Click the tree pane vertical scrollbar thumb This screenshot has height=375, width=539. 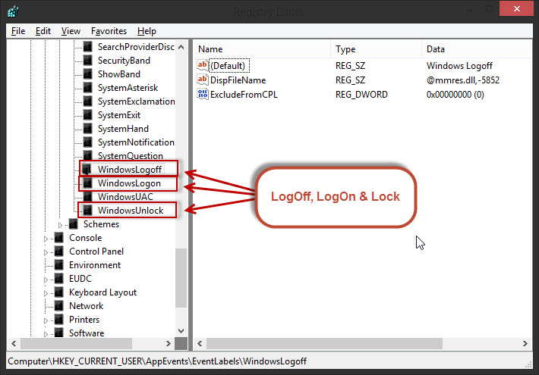(181, 277)
